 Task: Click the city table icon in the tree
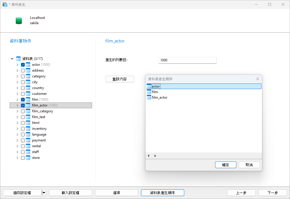click(28, 82)
